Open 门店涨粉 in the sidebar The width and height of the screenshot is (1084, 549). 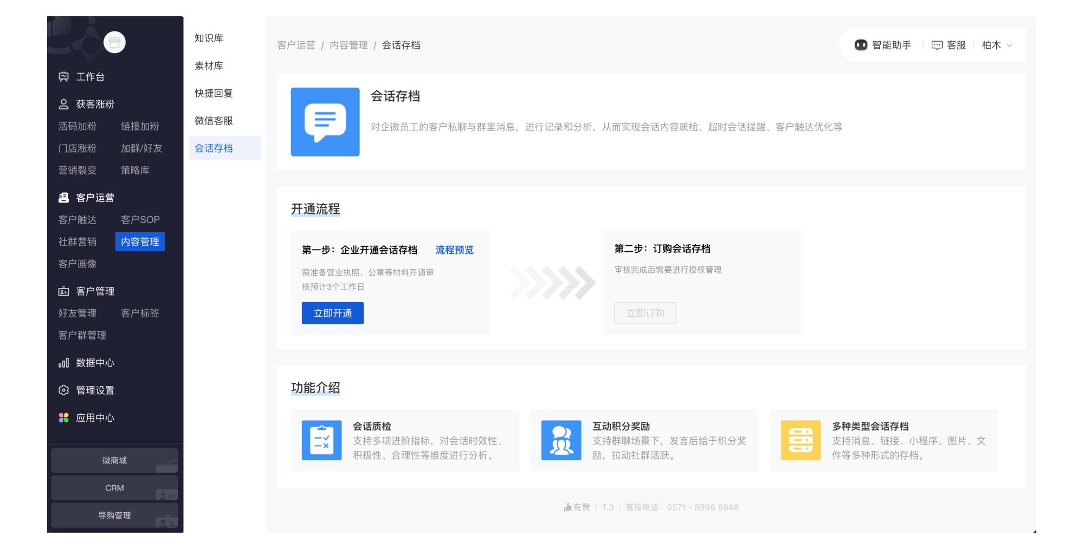click(x=78, y=148)
